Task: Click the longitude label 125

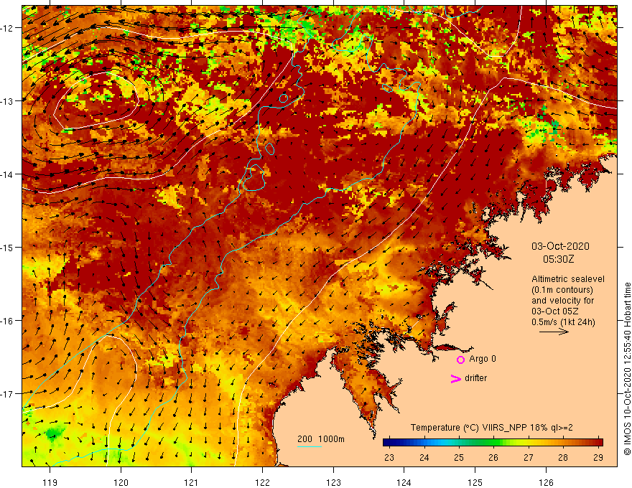Action: pos(475,482)
